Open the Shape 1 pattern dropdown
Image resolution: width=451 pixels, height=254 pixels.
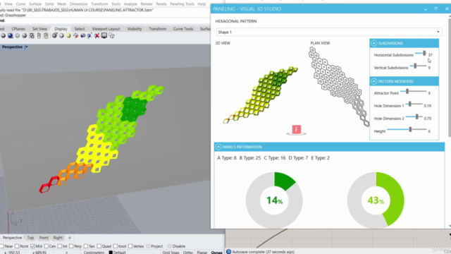click(329, 32)
